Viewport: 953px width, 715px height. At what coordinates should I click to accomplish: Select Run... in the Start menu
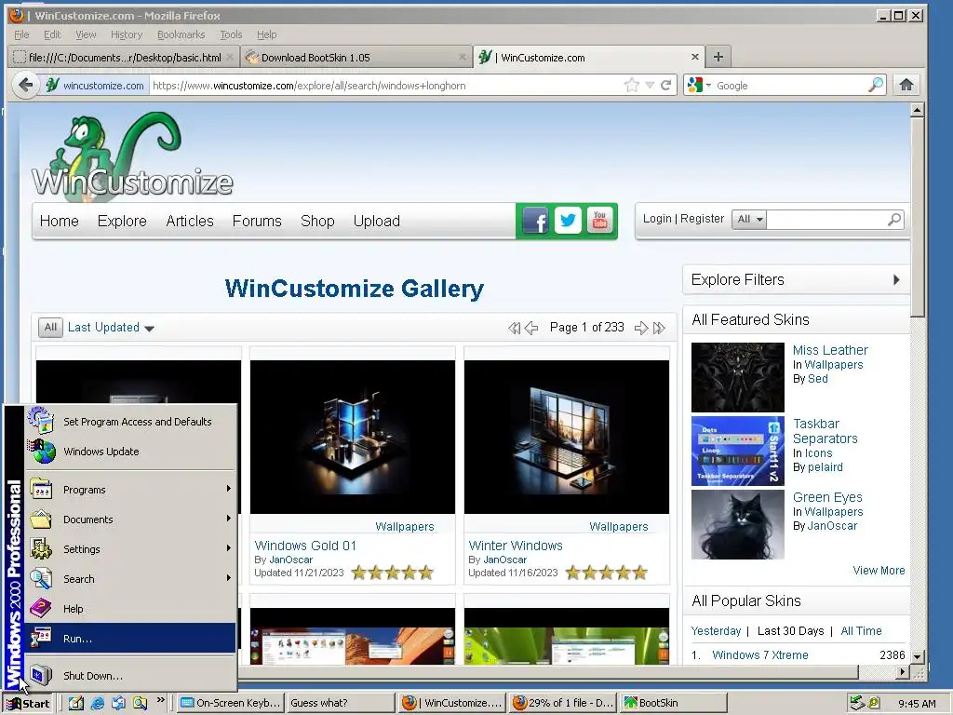130,639
